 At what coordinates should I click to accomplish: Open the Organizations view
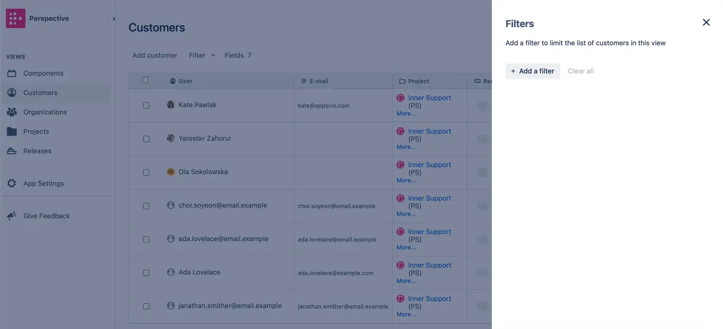[x=45, y=112]
